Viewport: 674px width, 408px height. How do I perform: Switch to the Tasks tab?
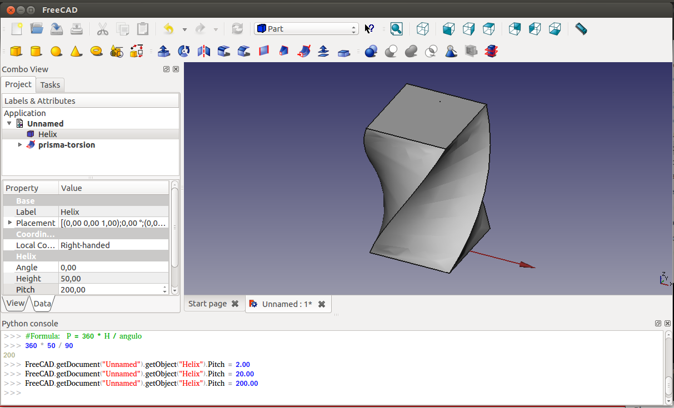click(50, 85)
